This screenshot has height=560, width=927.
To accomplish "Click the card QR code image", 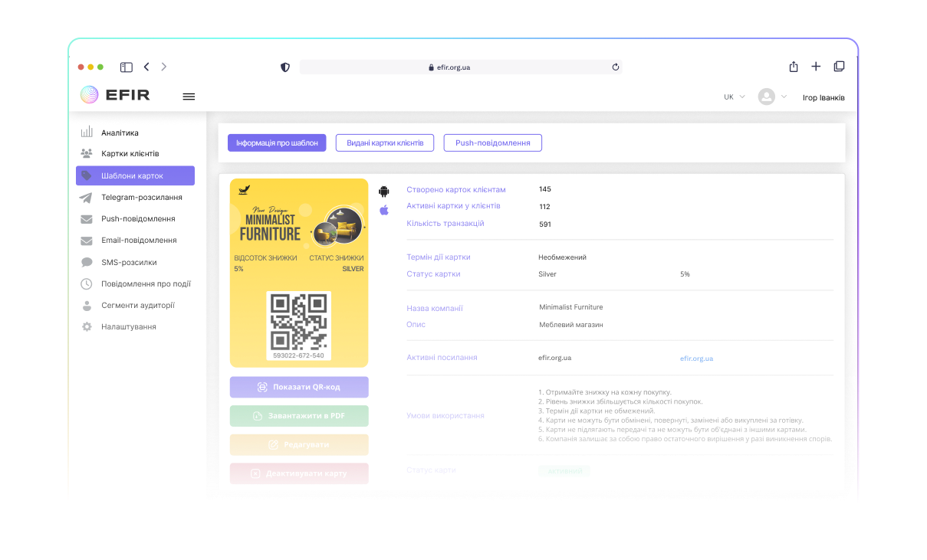I will coord(299,321).
